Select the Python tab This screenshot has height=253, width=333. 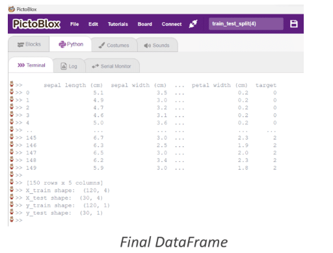coord(71,44)
